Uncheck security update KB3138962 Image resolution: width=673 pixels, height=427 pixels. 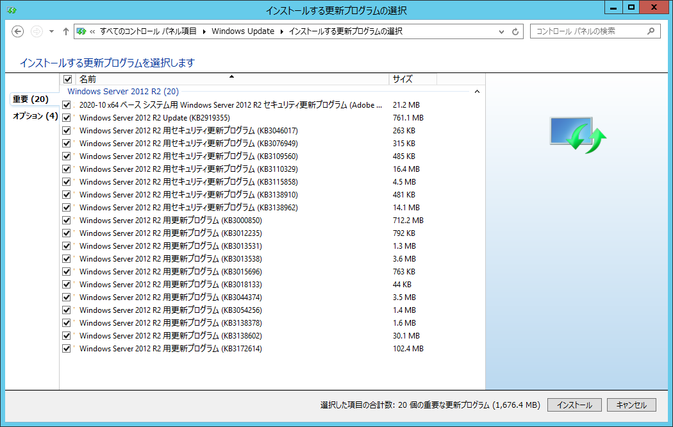click(66, 207)
